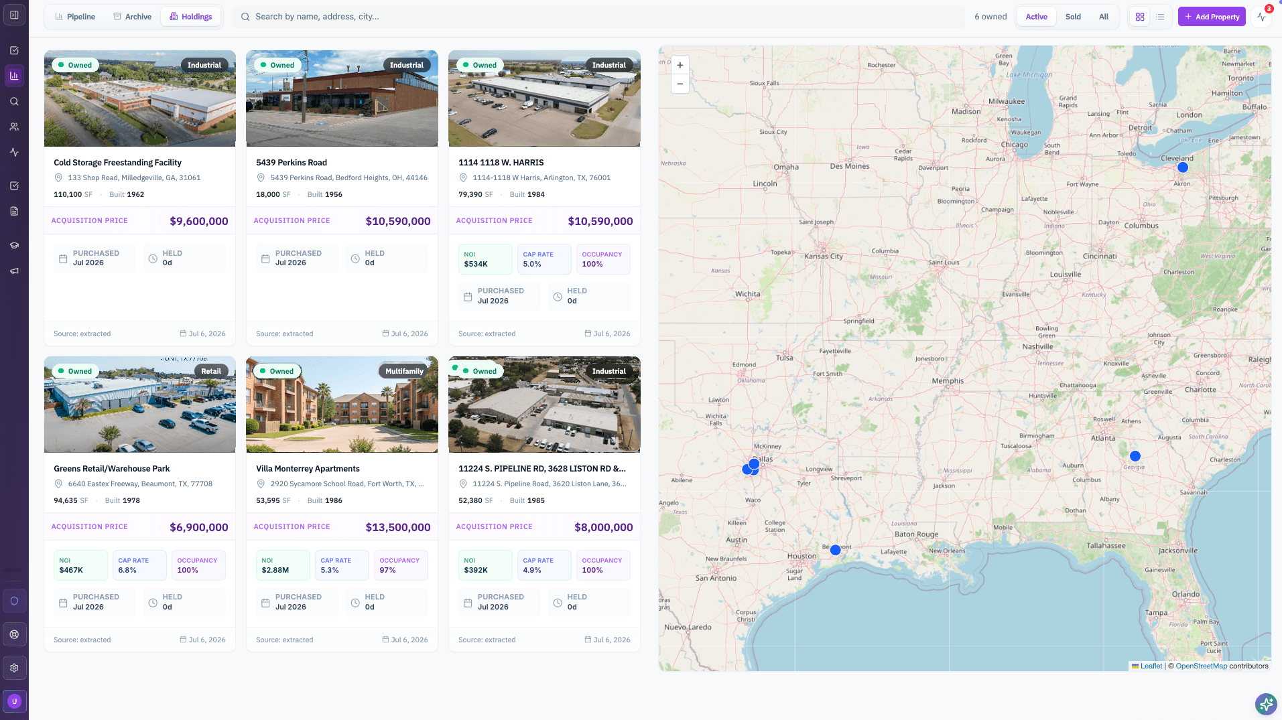Zoom out on the map

680,84
